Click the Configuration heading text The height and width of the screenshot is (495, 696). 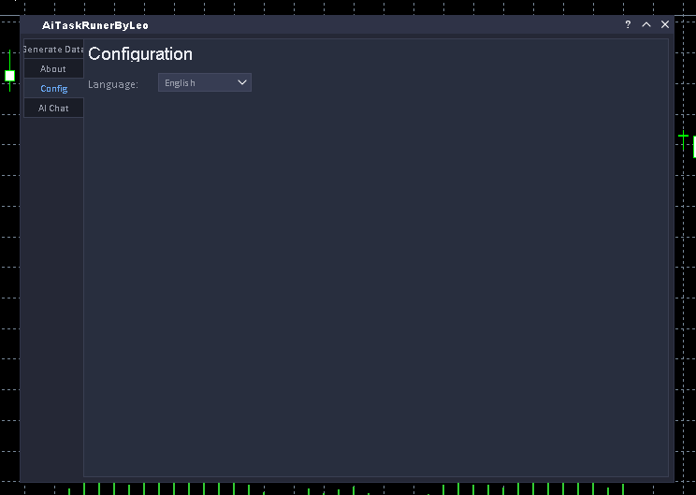click(140, 54)
